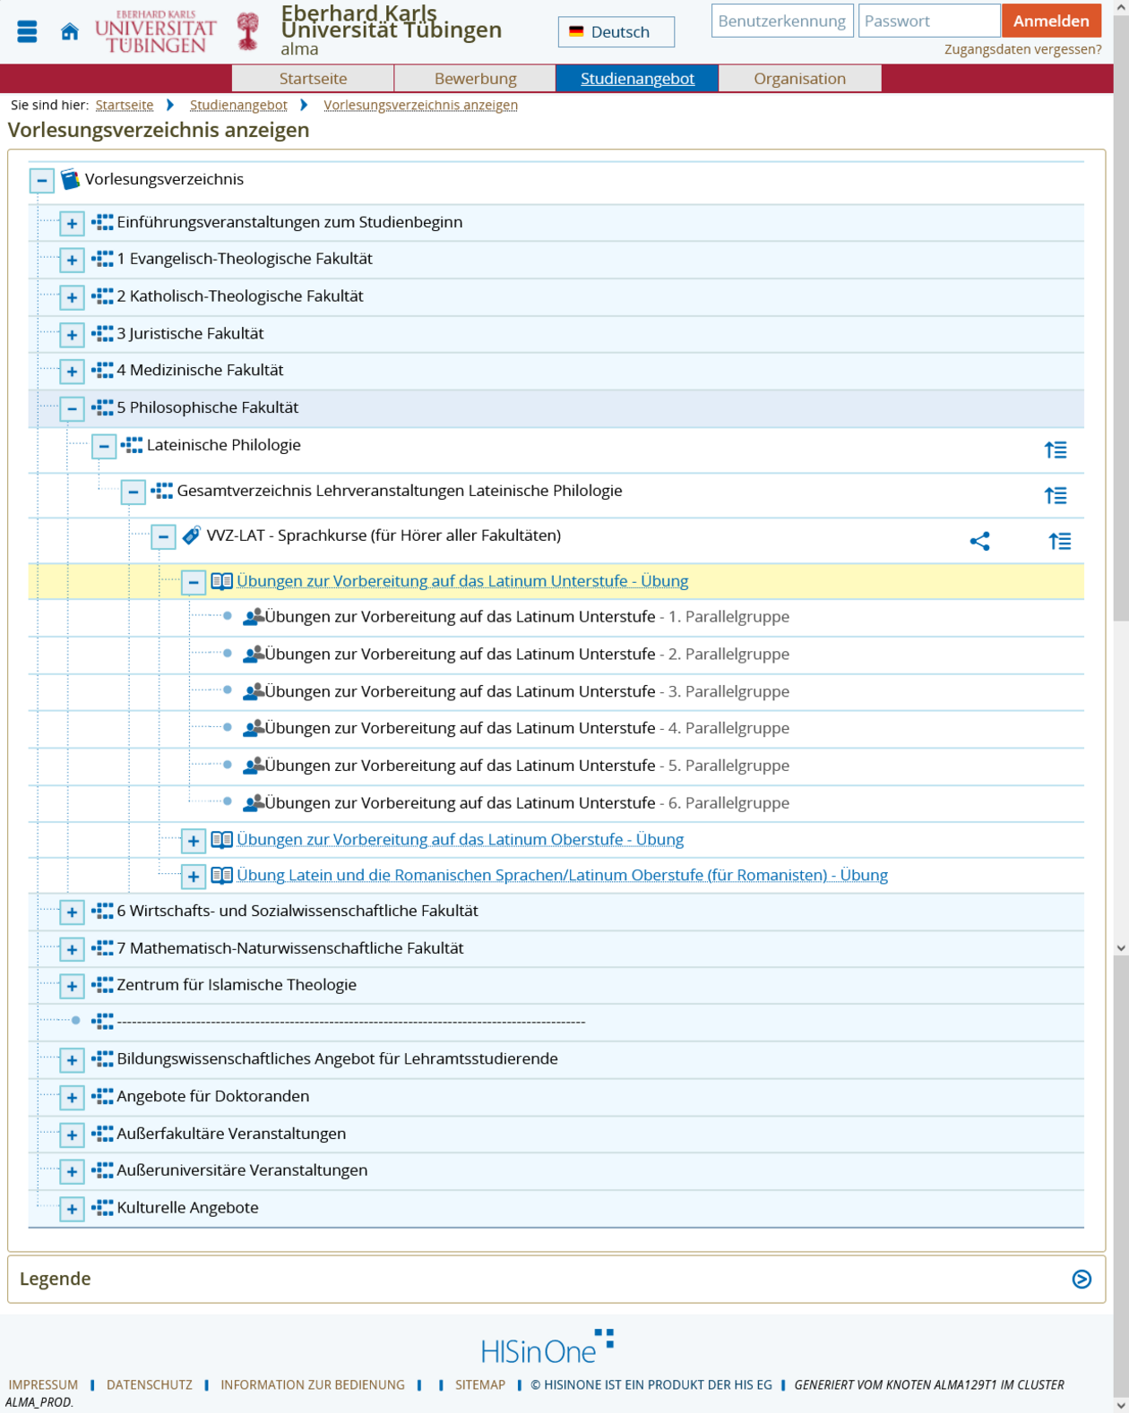Screen dimensions: 1129x1413
Task: Open the hamburger main menu
Action: [x=27, y=32]
